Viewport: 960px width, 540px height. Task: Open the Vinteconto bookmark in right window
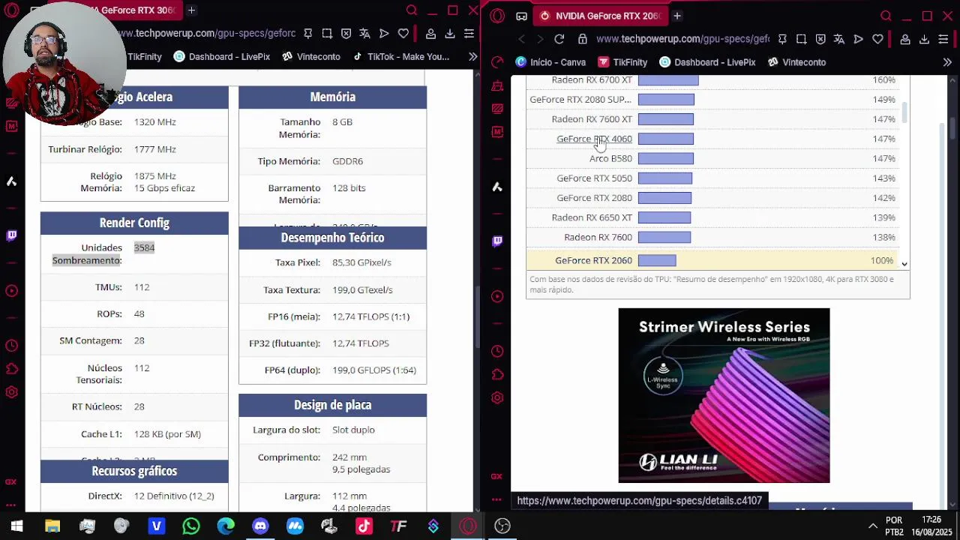[x=796, y=62]
